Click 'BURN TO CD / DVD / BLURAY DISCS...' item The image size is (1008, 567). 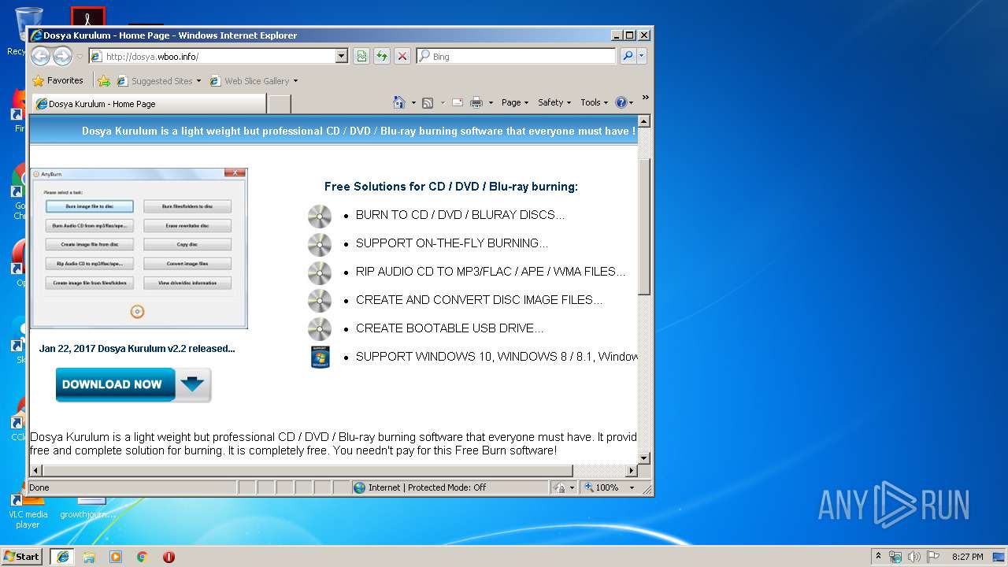pos(460,214)
